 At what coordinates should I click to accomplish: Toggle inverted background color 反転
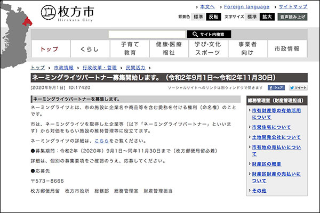[x=213, y=17]
